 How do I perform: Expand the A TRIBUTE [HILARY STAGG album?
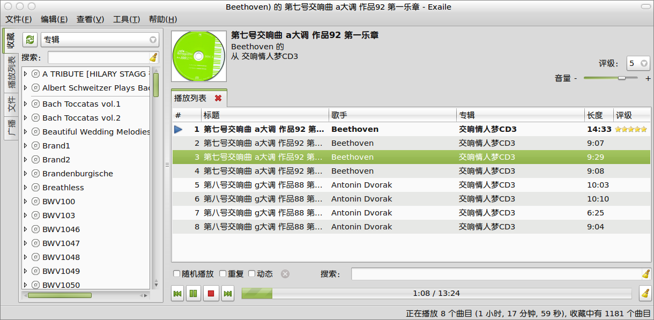(25, 74)
